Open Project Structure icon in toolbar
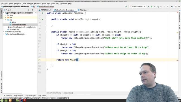 [172, 7]
